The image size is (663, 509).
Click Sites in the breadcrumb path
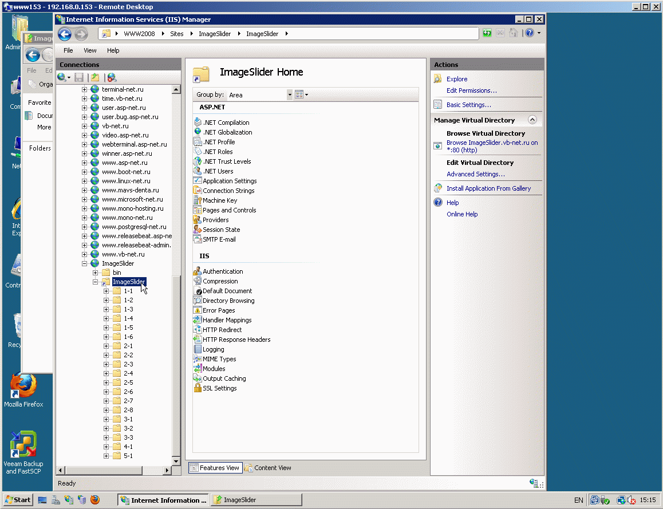[x=177, y=34]
